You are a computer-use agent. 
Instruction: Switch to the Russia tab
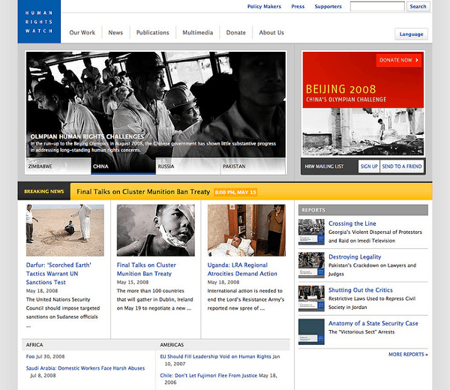click(x=188, y=166)
